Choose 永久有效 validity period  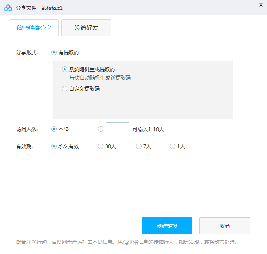(x=54, y=146)
